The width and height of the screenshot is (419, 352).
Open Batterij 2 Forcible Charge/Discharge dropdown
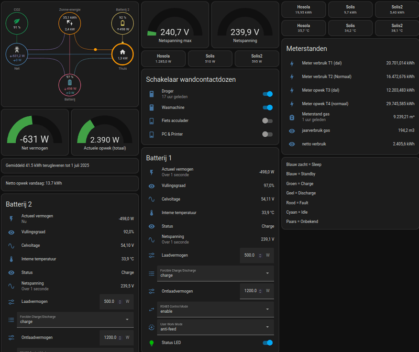coord(75,320)
